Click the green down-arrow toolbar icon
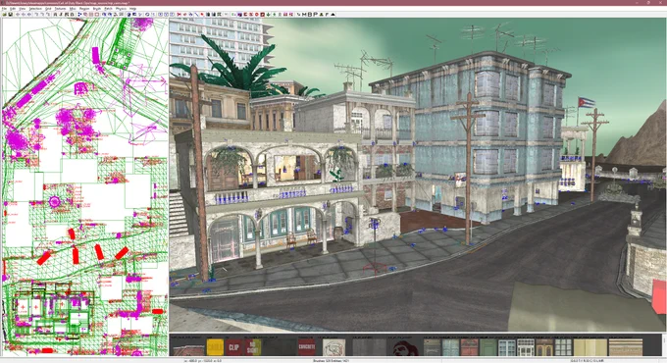The image size is (667, 363). (269, 15)
